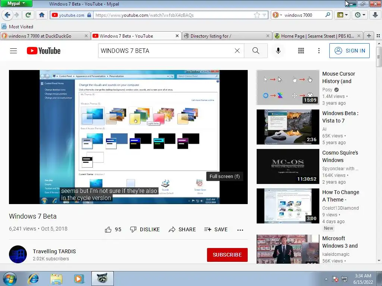
Task: Open the DuckDuckGo search engine dropdown
Action: [x=277, y=15]
